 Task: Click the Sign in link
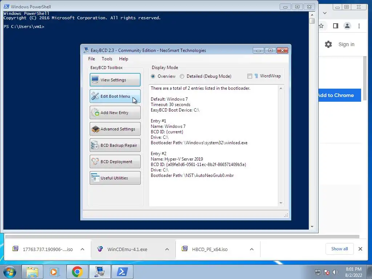(346, 44)
